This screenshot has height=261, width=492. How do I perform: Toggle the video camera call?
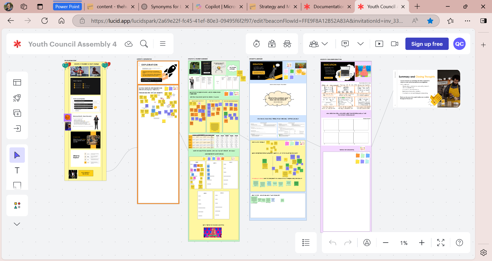[x=395, y=44]
